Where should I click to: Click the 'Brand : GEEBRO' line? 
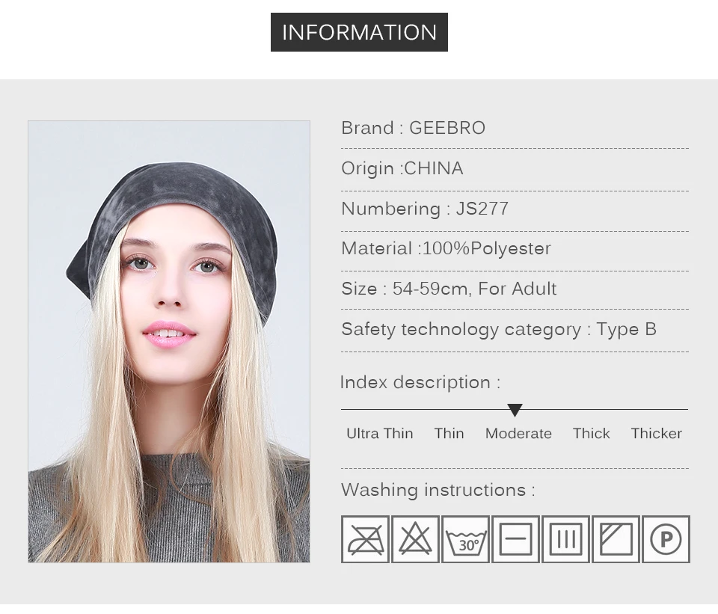pos(413,128)
